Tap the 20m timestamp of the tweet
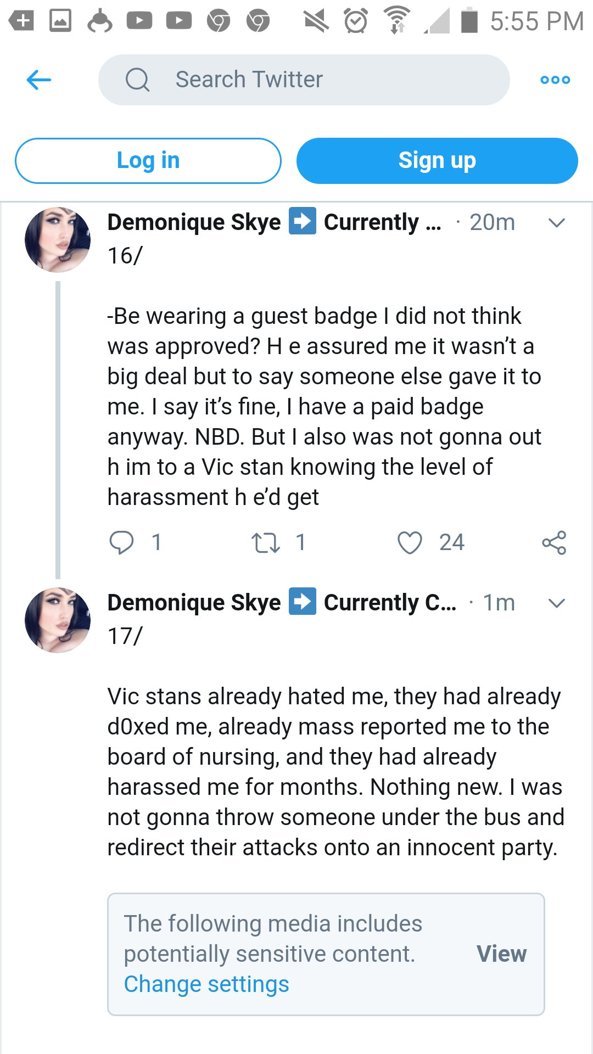Screen dimensions: 593x1054 492,222
